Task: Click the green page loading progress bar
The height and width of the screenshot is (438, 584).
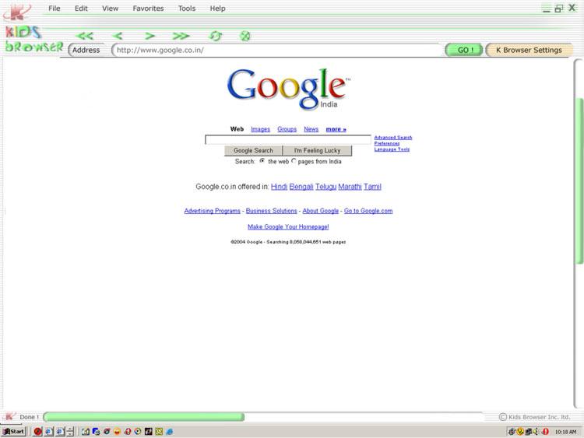Action: [144, 417]
